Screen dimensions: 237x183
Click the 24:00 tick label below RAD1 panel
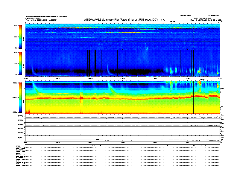click(219, 79)
